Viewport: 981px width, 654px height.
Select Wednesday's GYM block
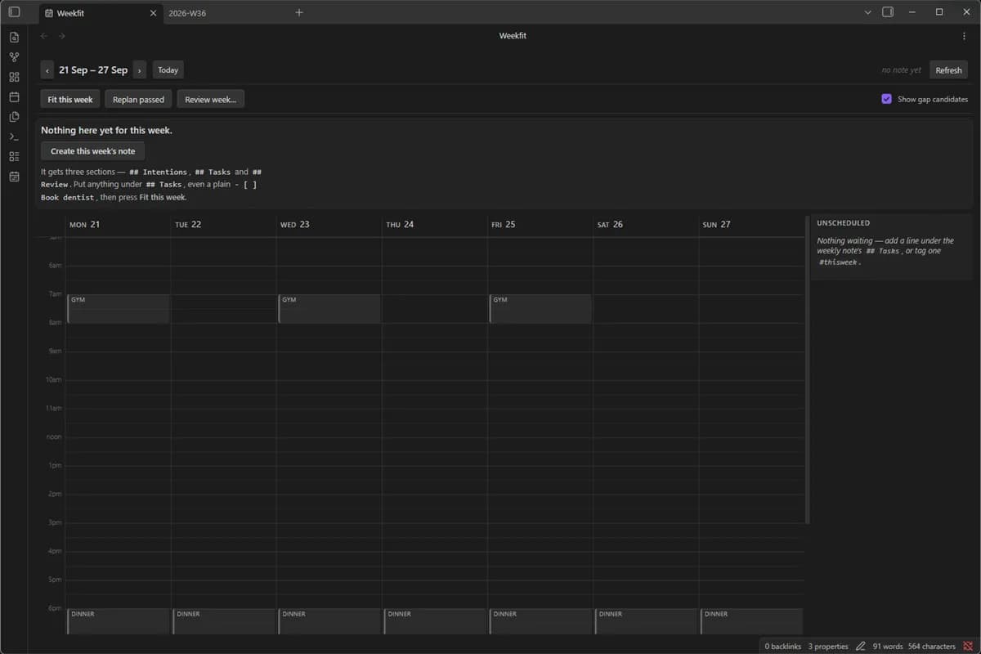pos(329,309)
